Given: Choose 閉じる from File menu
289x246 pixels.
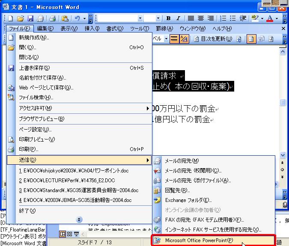Looking at the screenshot, I should 79,57.
